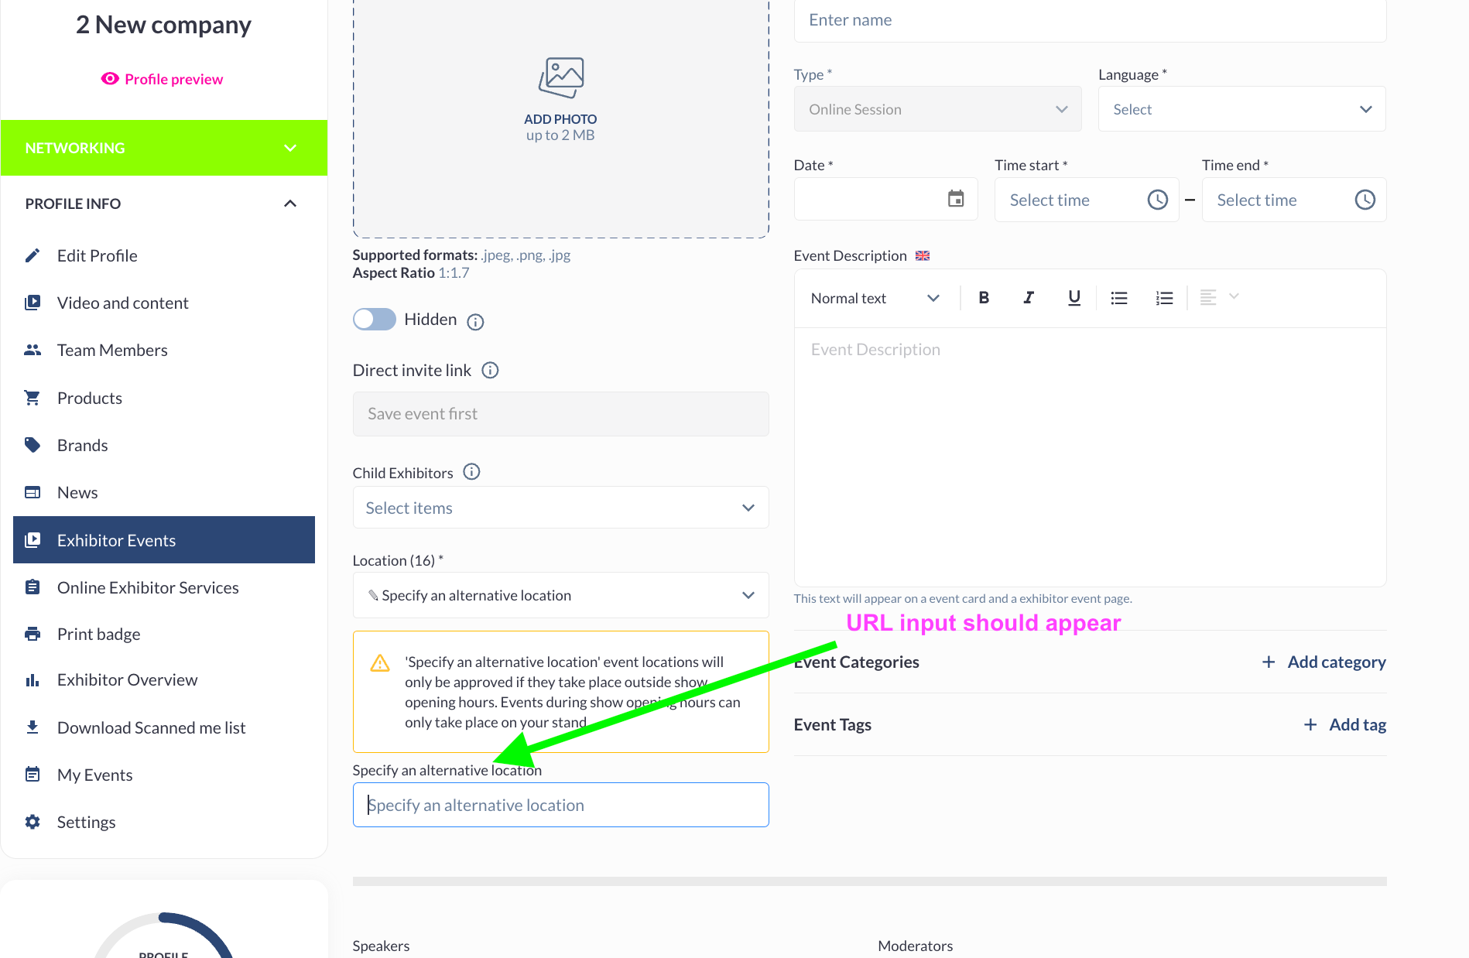Click the Date input field

pyautogui.click(x=885, y=200)
